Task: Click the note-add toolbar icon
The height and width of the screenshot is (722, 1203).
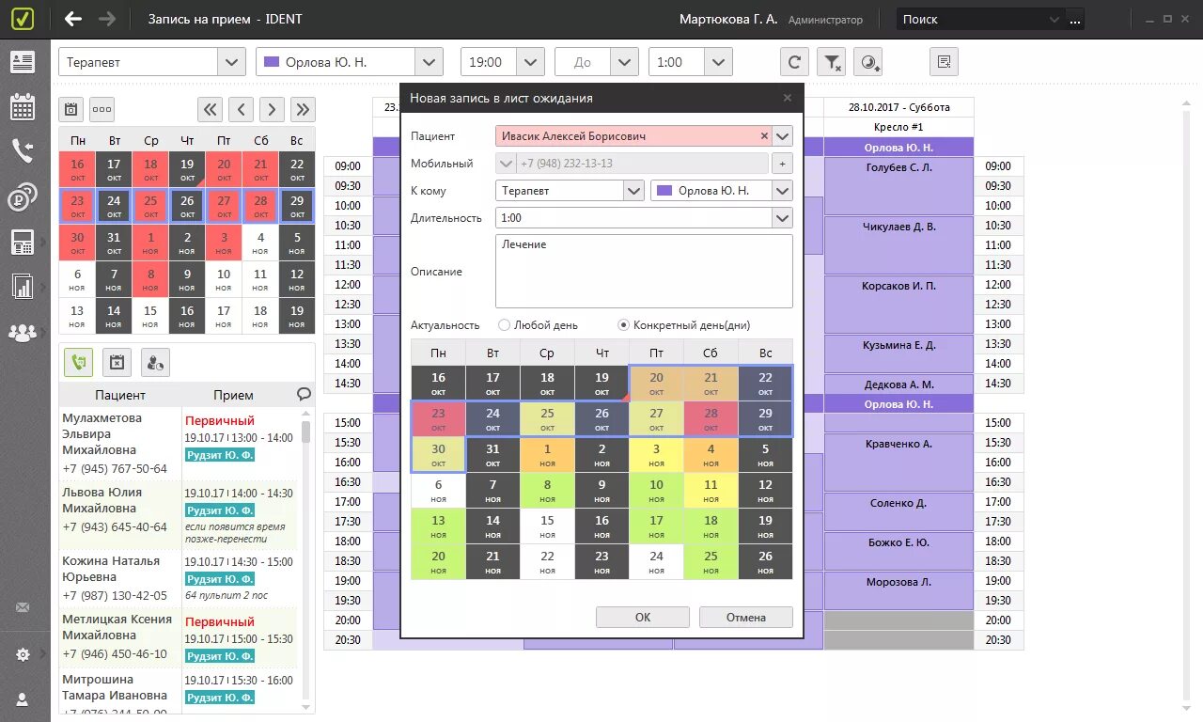Action: 945,62
